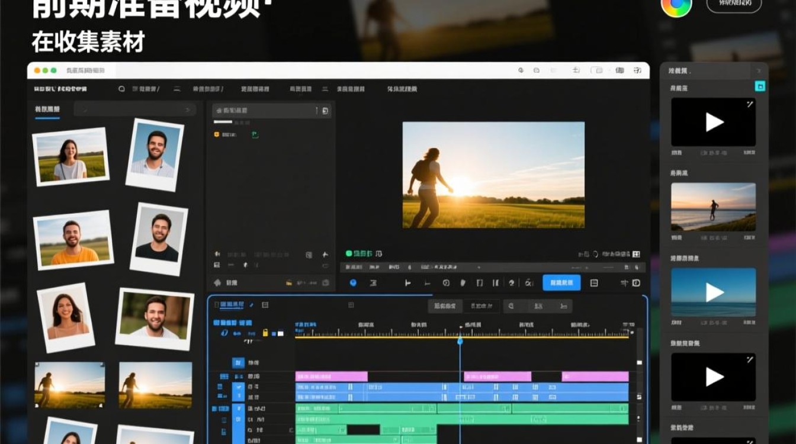Click the pencil edit icon beside the timeline tab

[251, 305]
